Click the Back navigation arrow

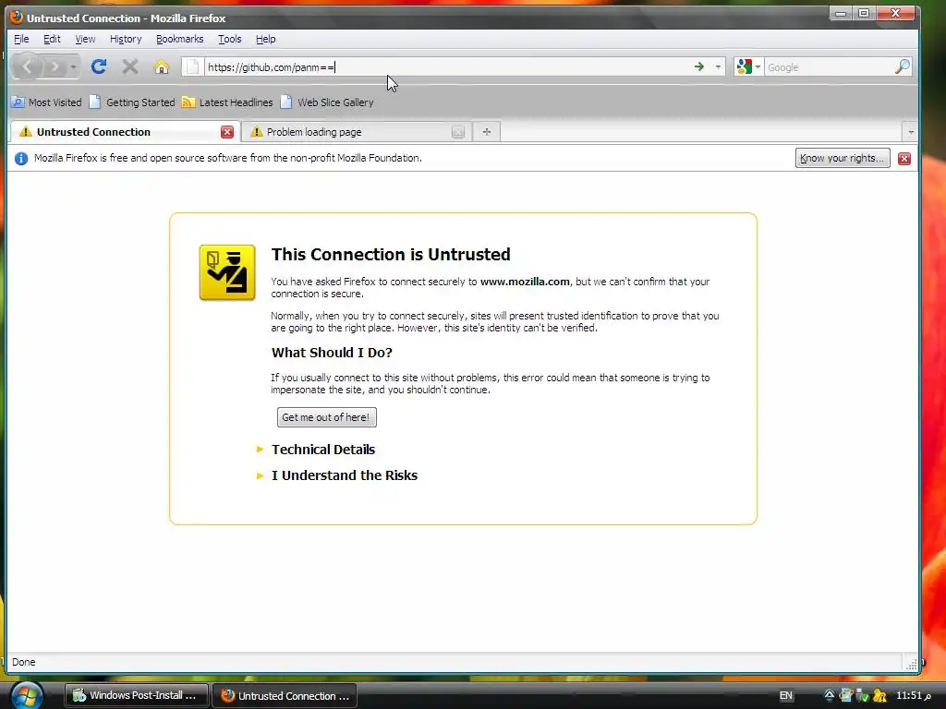[27, 66]
